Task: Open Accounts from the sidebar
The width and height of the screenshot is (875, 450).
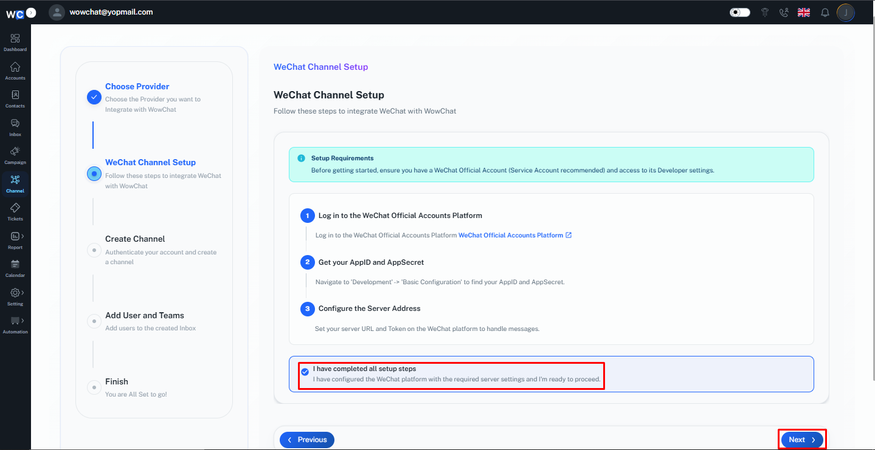Action: coord(15,71)
